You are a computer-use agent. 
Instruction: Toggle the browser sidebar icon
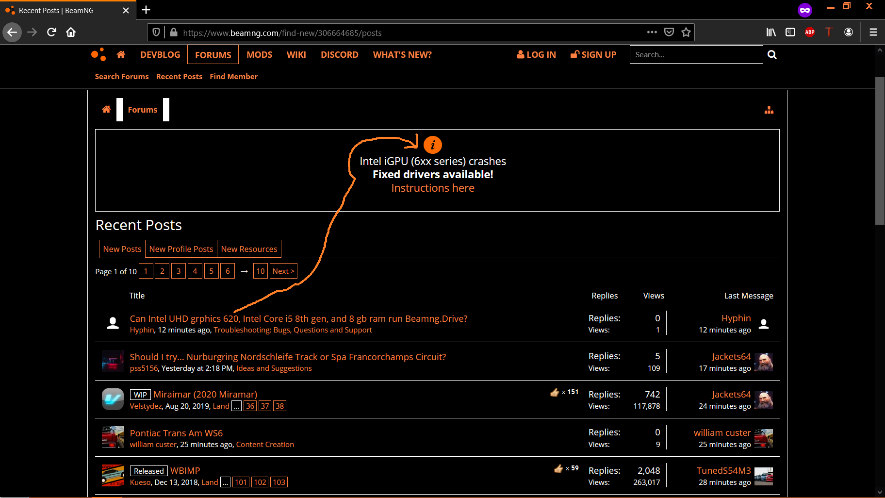pos(790,32)
